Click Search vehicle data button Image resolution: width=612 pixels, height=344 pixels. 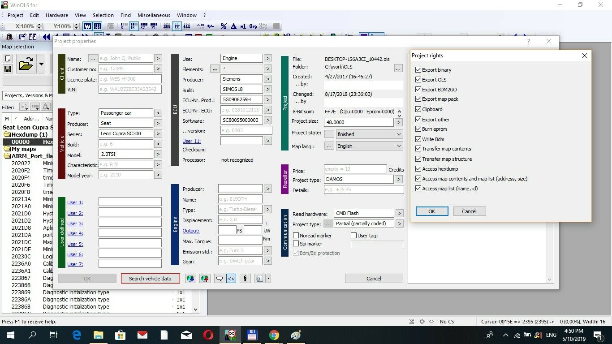click(x=150, y=278)
